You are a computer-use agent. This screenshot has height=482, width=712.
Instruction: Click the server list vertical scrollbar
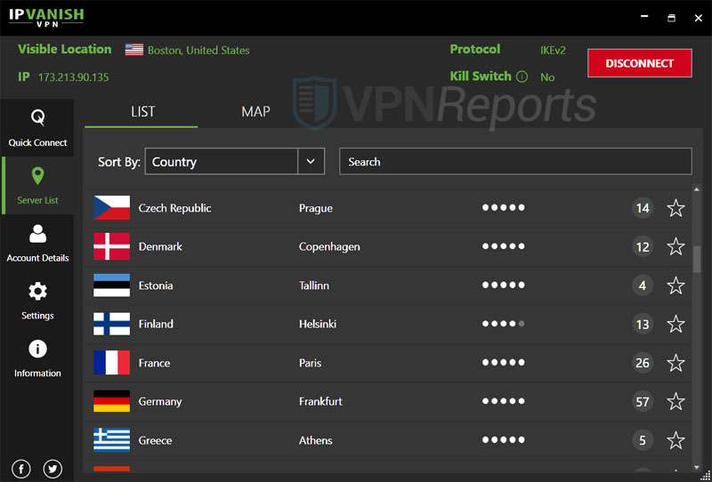click(697, 258)
